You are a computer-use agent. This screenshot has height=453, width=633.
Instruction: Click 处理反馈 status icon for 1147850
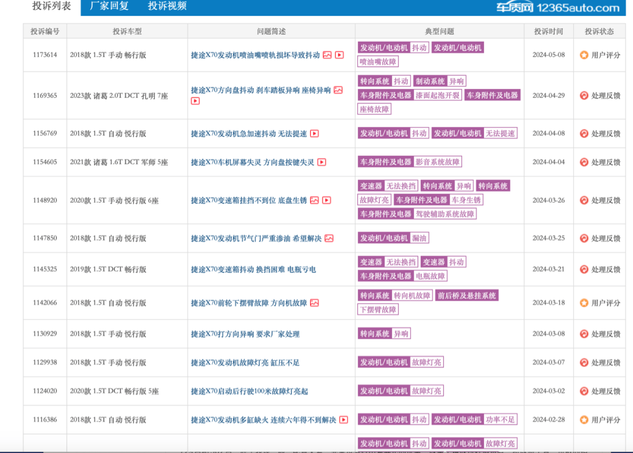coord(584,239)
